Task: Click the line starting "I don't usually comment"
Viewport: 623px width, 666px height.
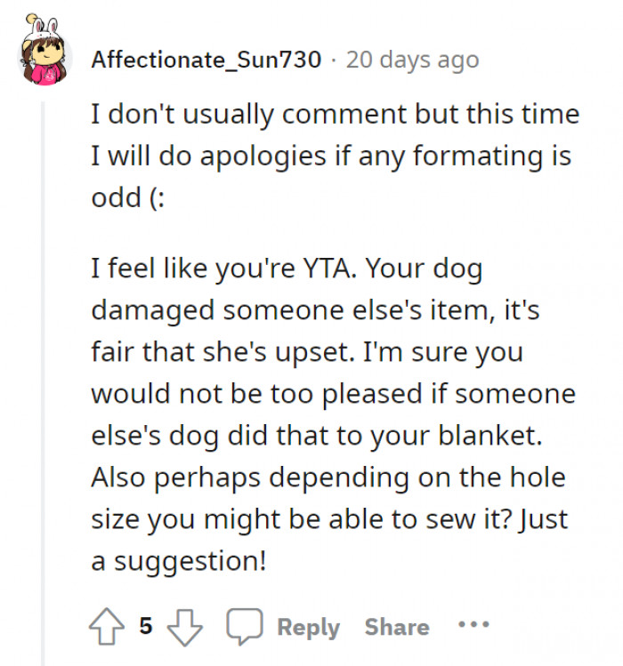Action: pyautogui.click(x=335, y=115)
